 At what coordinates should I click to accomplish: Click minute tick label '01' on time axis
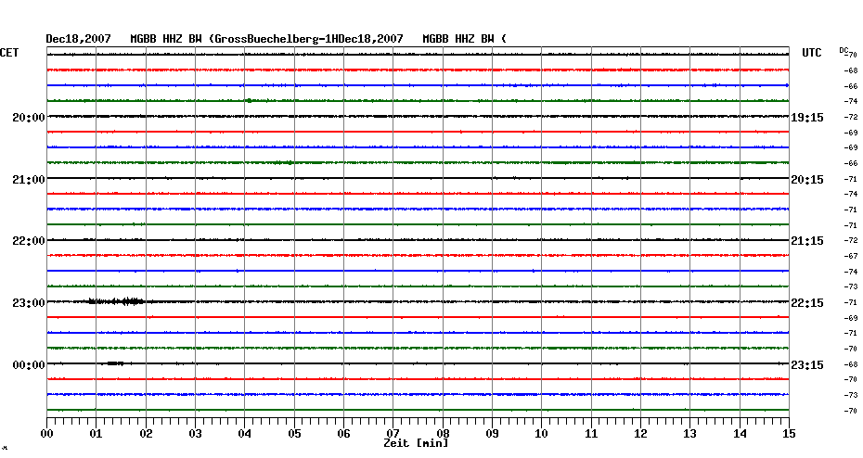[x=96, y=434]
